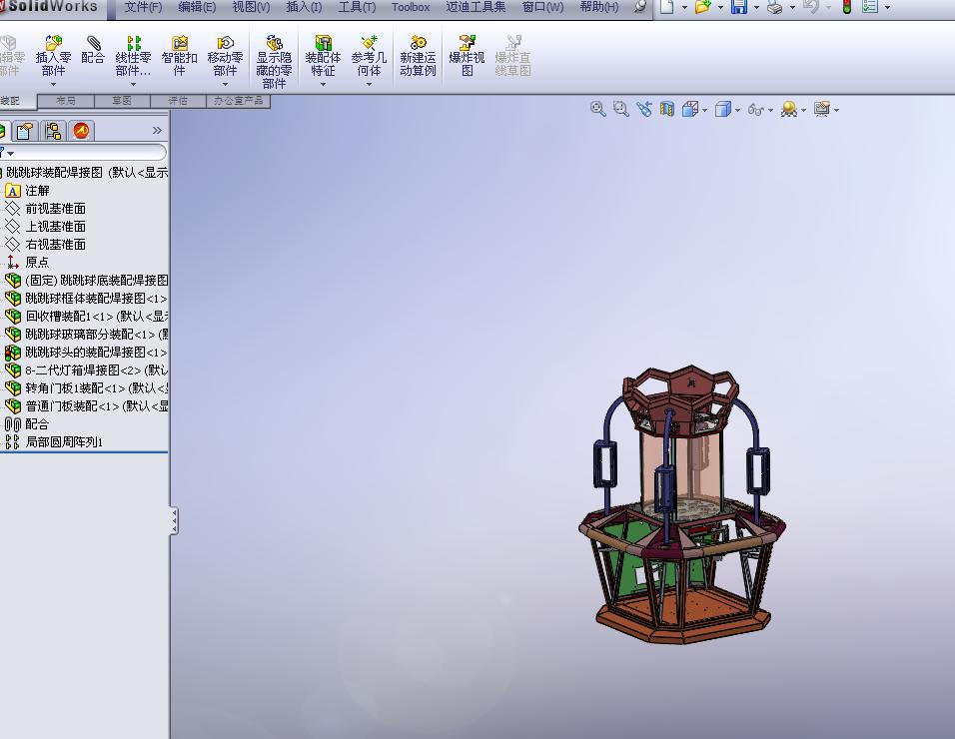Click the Apply Scene icon
955x739 pixels.
tap(789, 110)
